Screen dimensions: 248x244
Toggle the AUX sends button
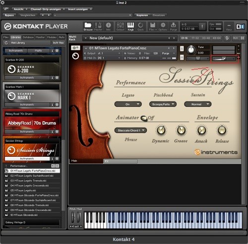(235, 38)
